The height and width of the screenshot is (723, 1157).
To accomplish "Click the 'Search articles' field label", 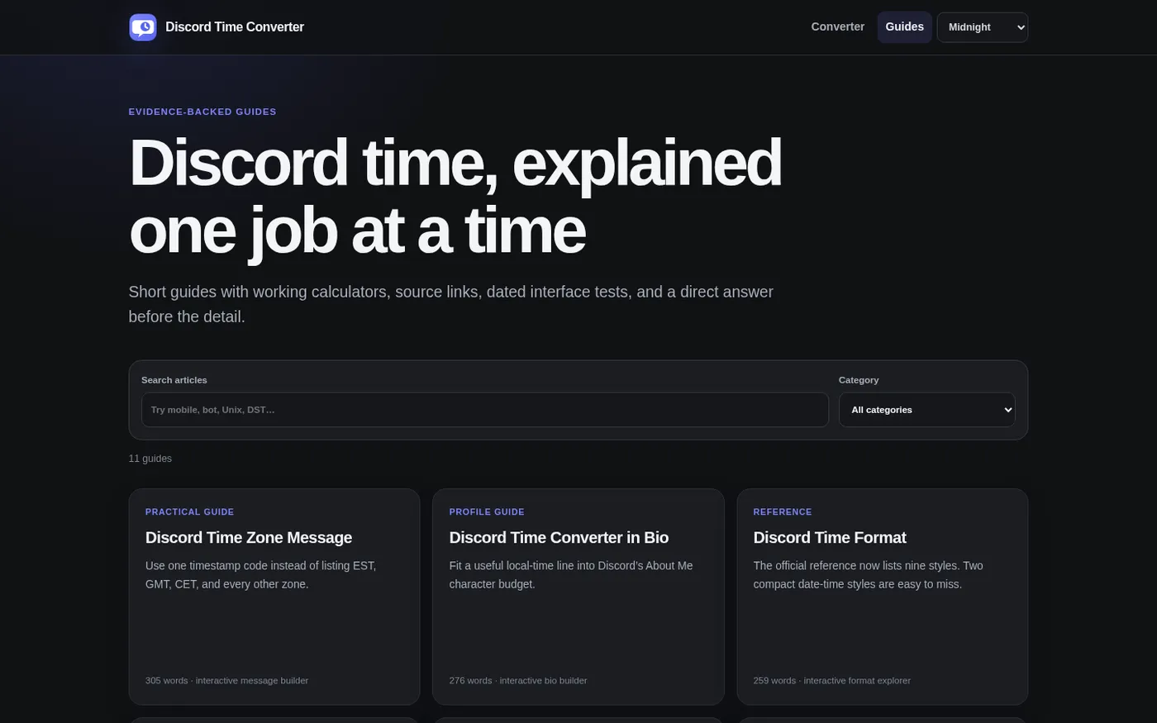I will pos(174,380).
